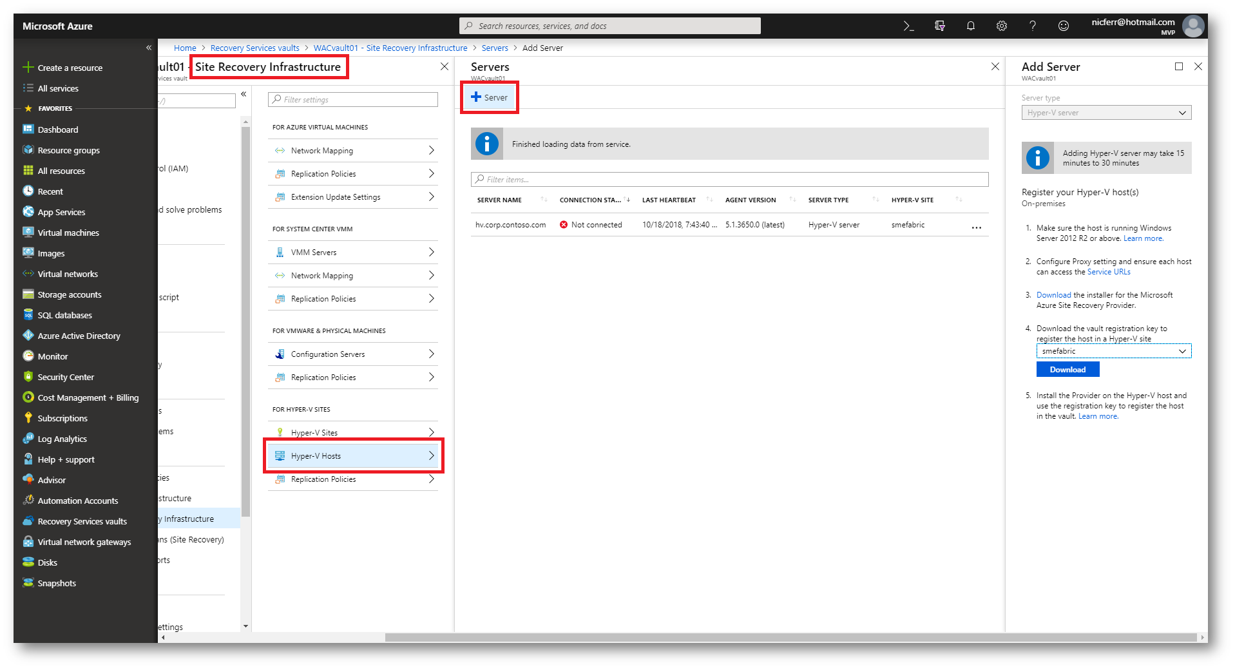Open the smefabric Hyper-V site dropdown
Image resolution: width=1235 pixels, height=670 pixels.
click(x=1113, y=351)
